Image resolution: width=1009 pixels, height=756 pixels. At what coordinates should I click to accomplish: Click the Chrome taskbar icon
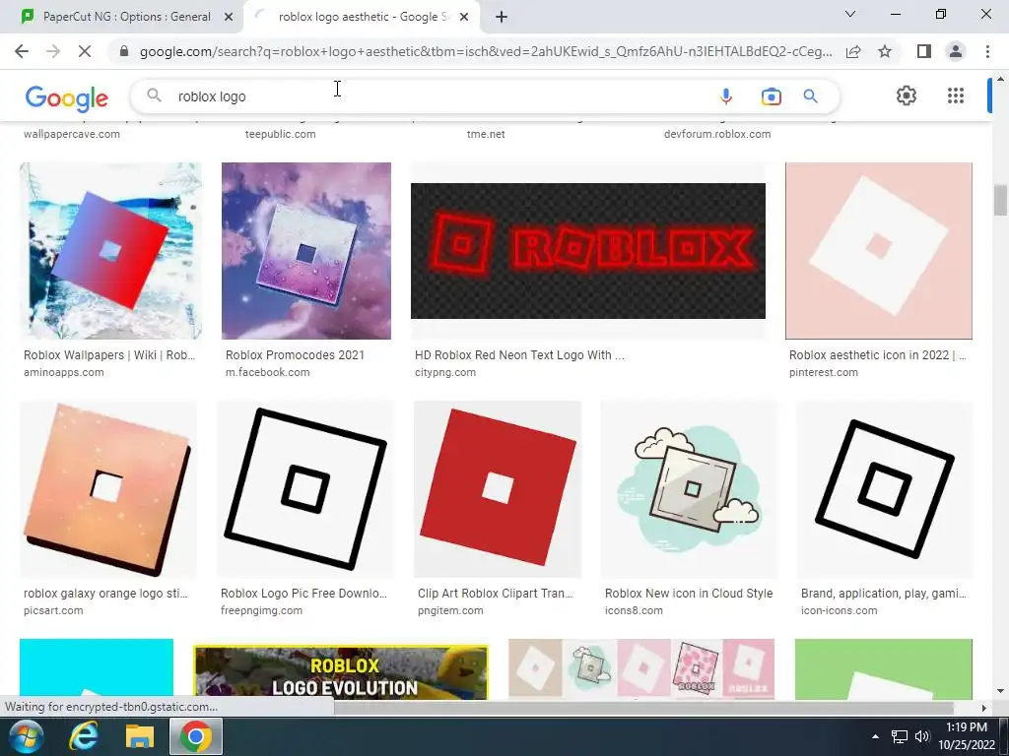coord(196,736)
